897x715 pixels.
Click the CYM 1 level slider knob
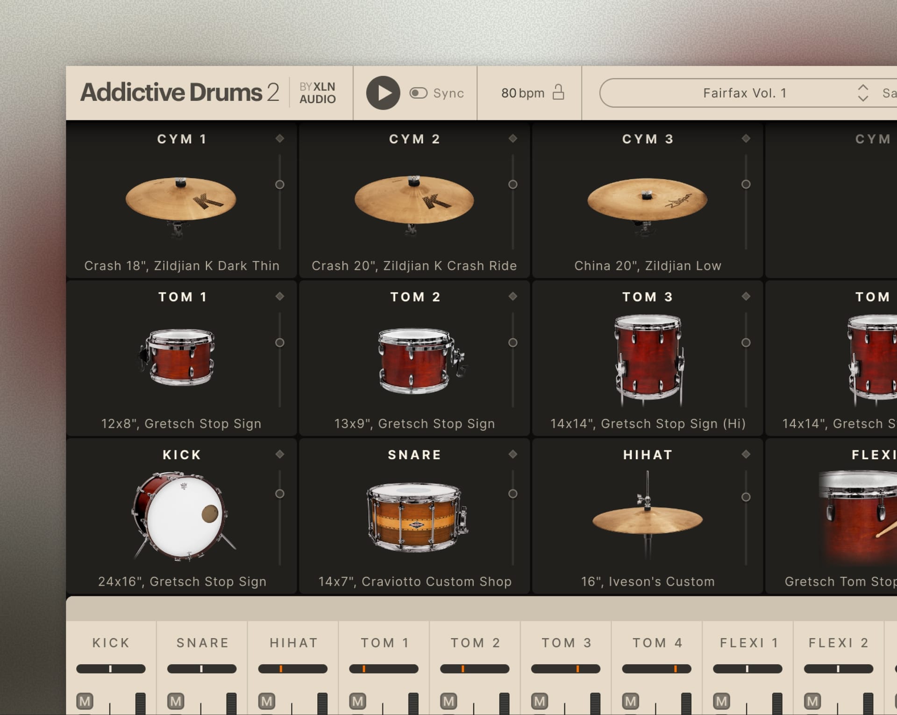pyautogui.click(x=280, y=184)
